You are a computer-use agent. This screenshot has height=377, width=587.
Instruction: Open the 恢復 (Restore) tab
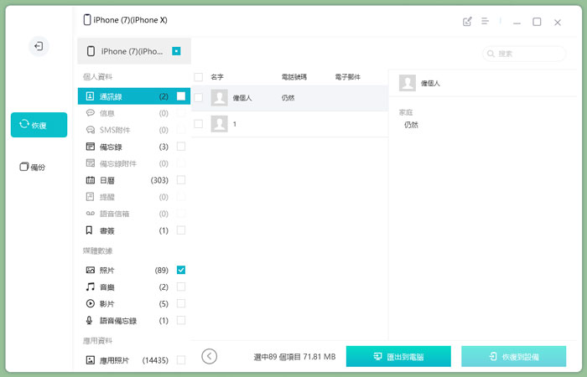point(39,125)
